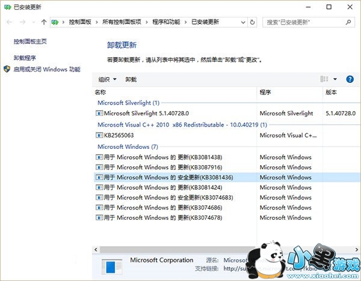Click the shield icon beside Windows 功能
The image size is (361, 281).
click(7, 69)
